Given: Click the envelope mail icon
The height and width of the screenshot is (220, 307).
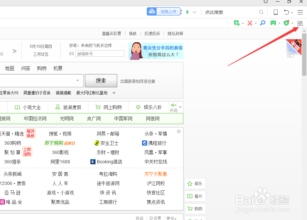Looking at the screenshot, I should pyautogui.click(x=71, y=53).
